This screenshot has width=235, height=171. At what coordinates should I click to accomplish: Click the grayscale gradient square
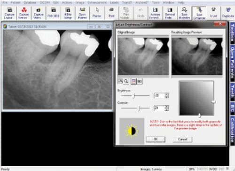pyautogui.click(x=197, y=98)
